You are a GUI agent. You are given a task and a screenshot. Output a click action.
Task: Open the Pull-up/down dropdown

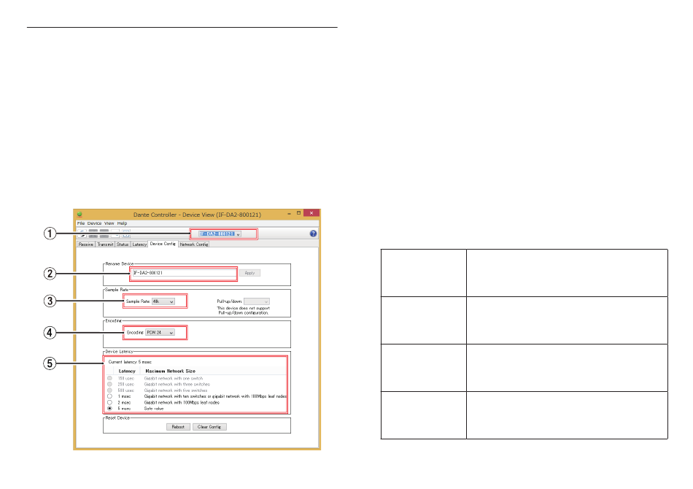(x=256, y=301)
